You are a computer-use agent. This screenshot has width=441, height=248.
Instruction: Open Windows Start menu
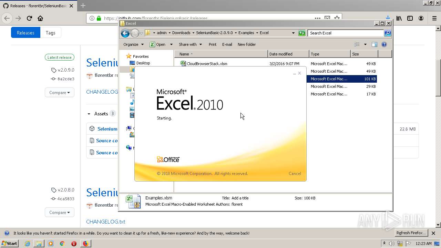pyautogui.click(x=9, y=244)
